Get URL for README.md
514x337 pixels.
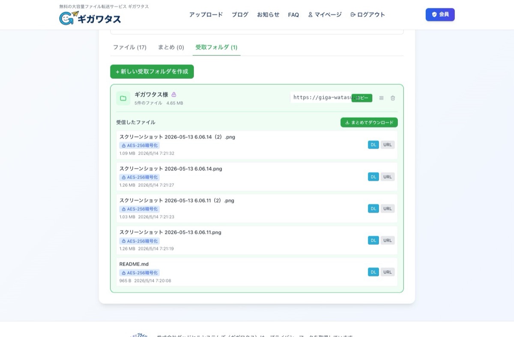click(x=388, y=272)
